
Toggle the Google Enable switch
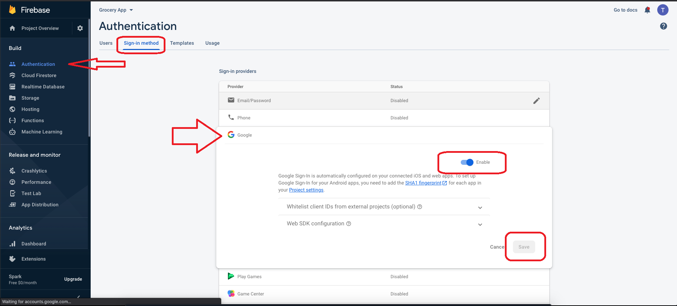point(467,162)
